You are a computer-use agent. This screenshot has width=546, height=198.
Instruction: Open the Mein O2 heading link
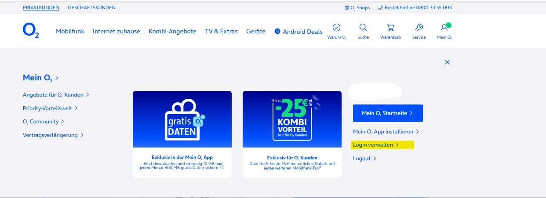(x=41, y=78)
